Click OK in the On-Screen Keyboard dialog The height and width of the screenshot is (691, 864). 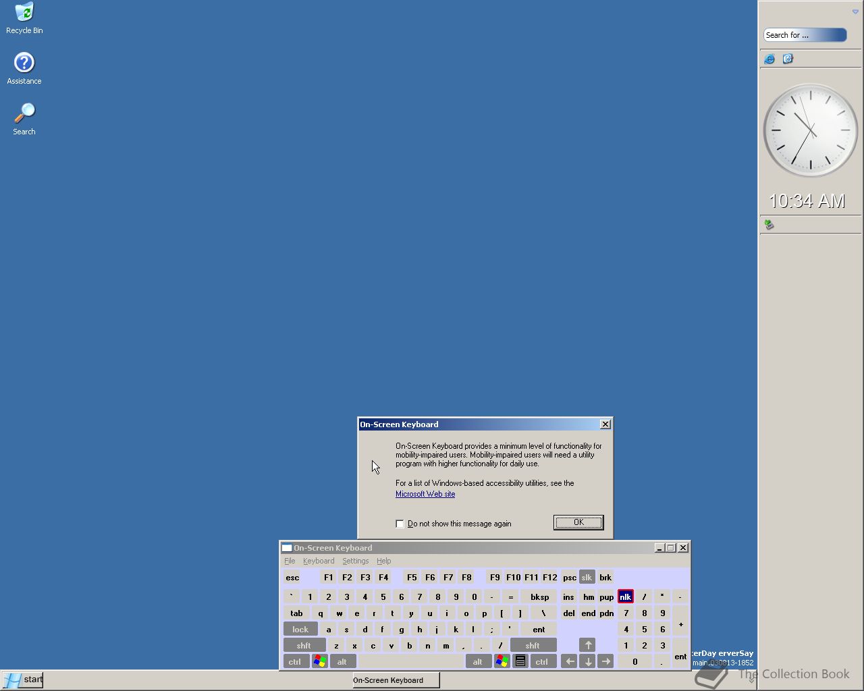pos(578,522)
